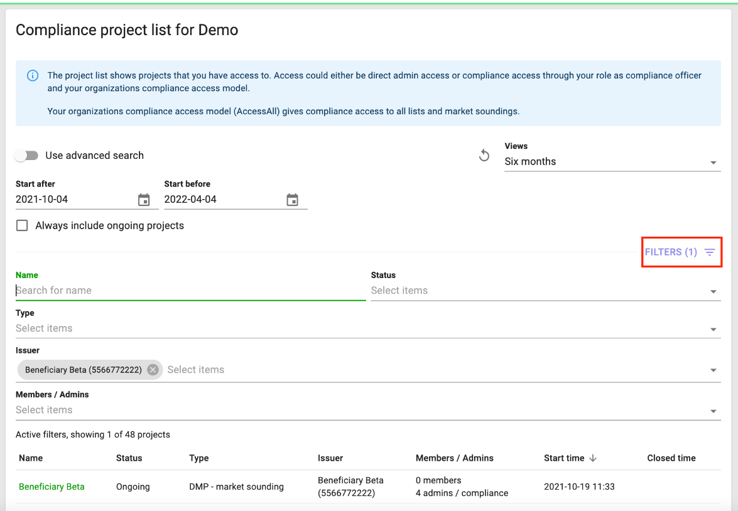This screenshot has height=511, width=738.
Task: Open the Start before calendar picker
Action: (292, 200)
